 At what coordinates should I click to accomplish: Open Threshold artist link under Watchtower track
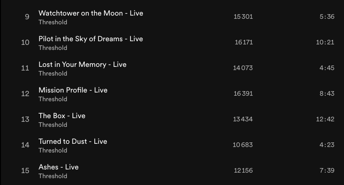pos(53,22)
